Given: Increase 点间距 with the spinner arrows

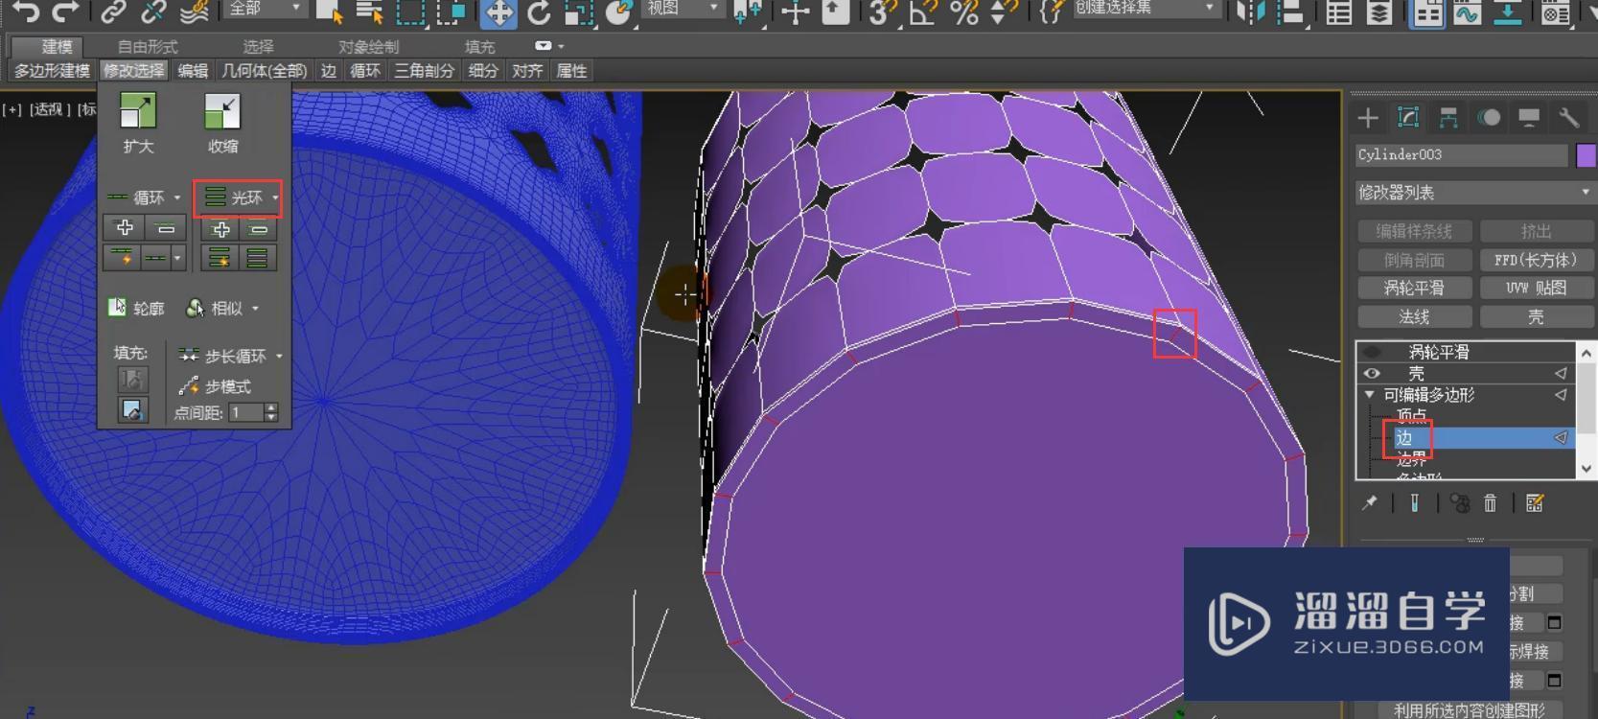Looking at the screenshot, I should click(270, 408).
